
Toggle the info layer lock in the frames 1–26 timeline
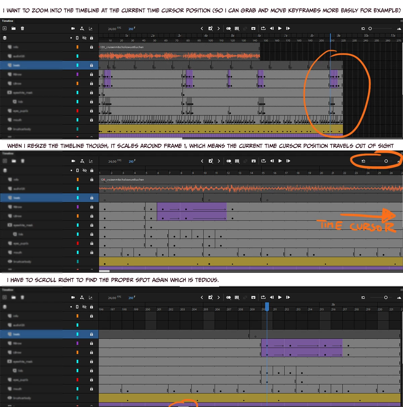point(91,180)
